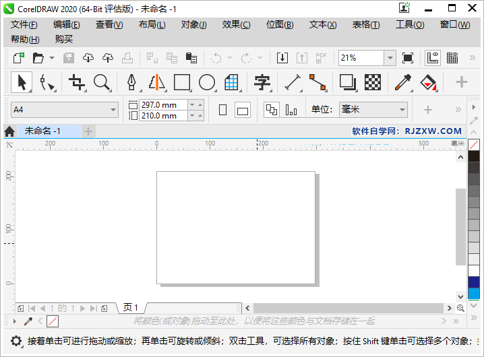Screen dimensions: 484x357
Task: Open the 位图(B) menu
Action: point(280,24)
